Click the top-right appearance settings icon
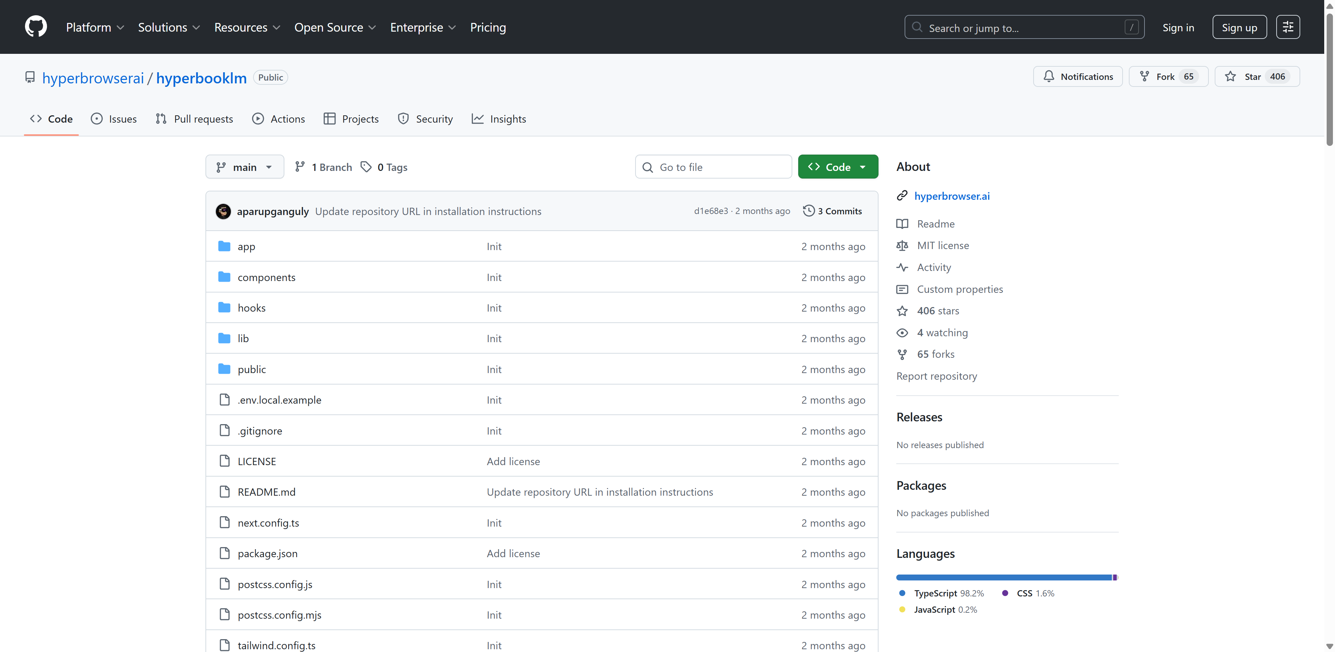The height and width of the screenshot is (652, 1335). 1287,27
